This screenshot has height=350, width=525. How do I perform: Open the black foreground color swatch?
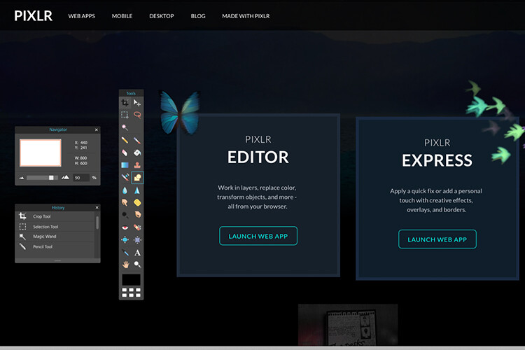click(x=132, y=280)
